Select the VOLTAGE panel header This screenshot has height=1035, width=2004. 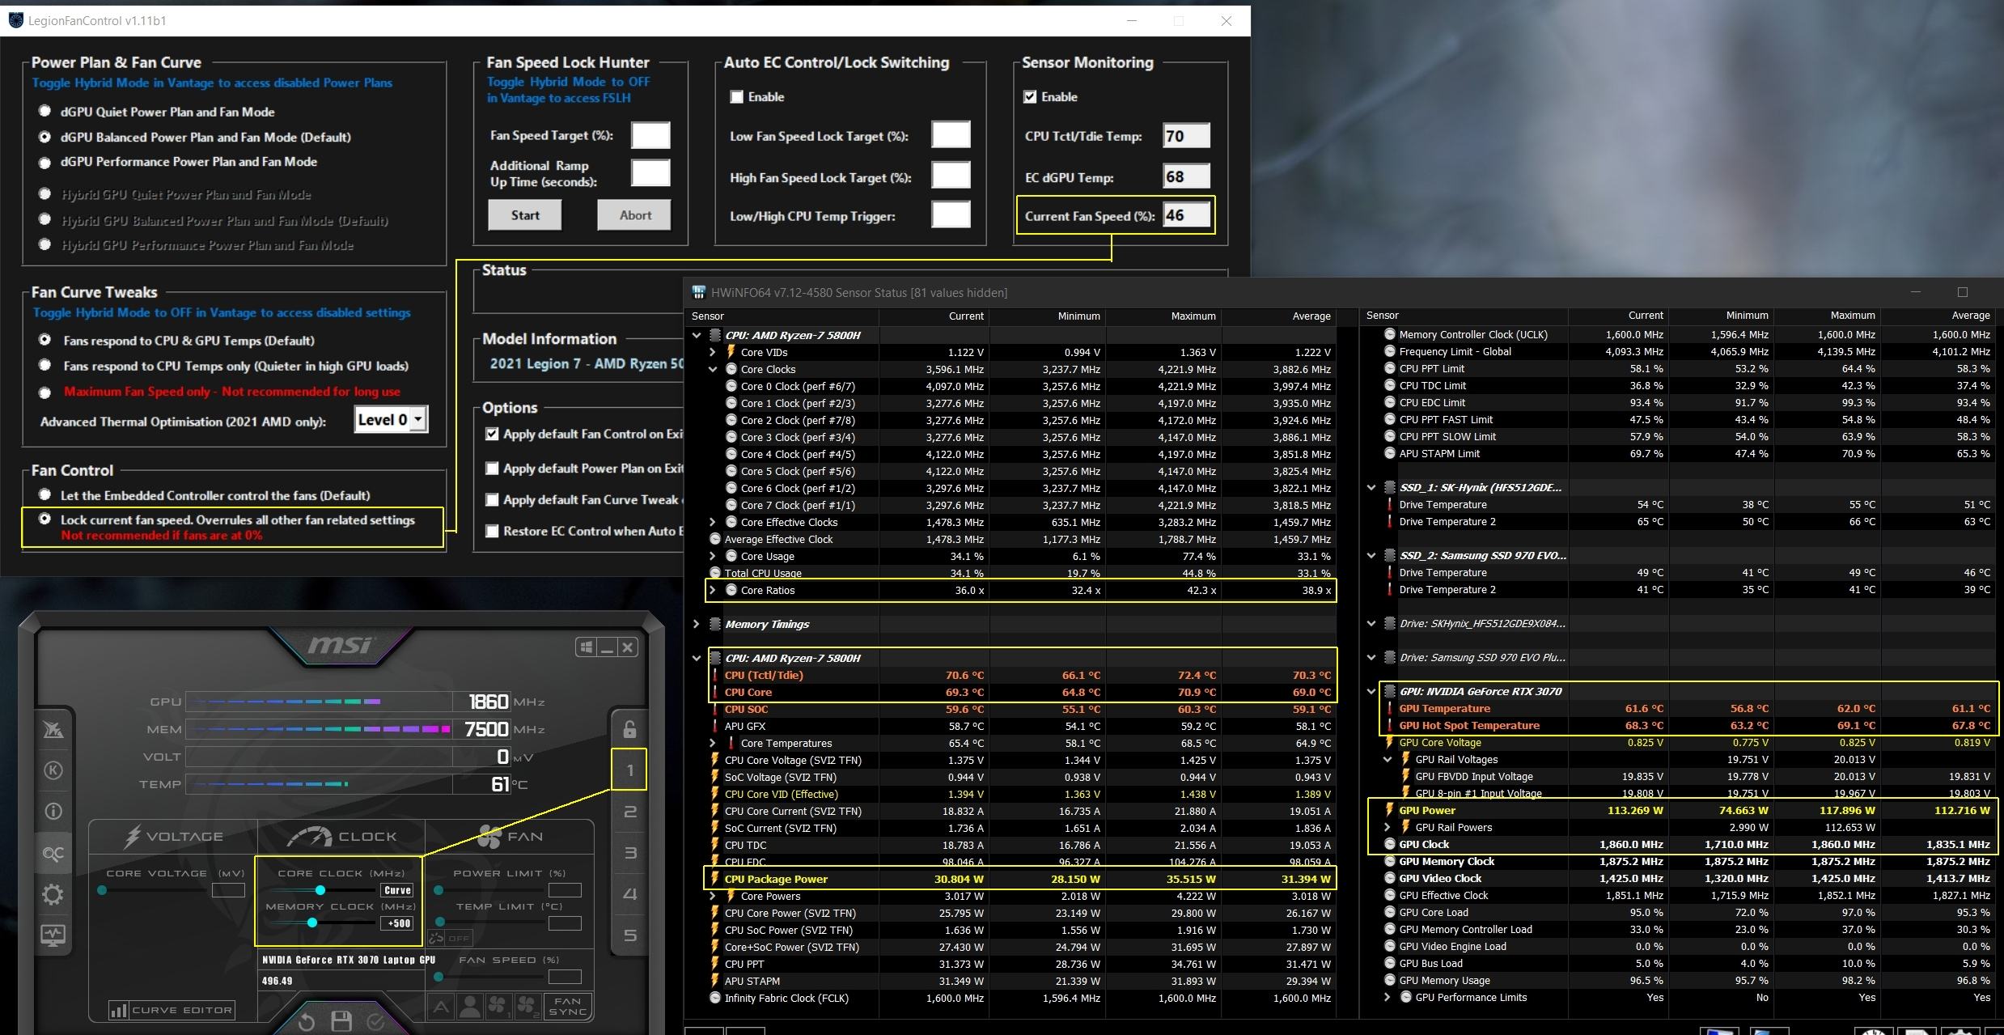pyautogui.click(x=173, y=837)
